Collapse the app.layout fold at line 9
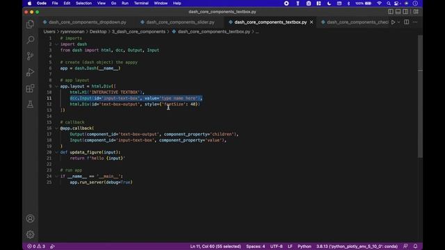 pyautogui.click(x=56, y=86)
